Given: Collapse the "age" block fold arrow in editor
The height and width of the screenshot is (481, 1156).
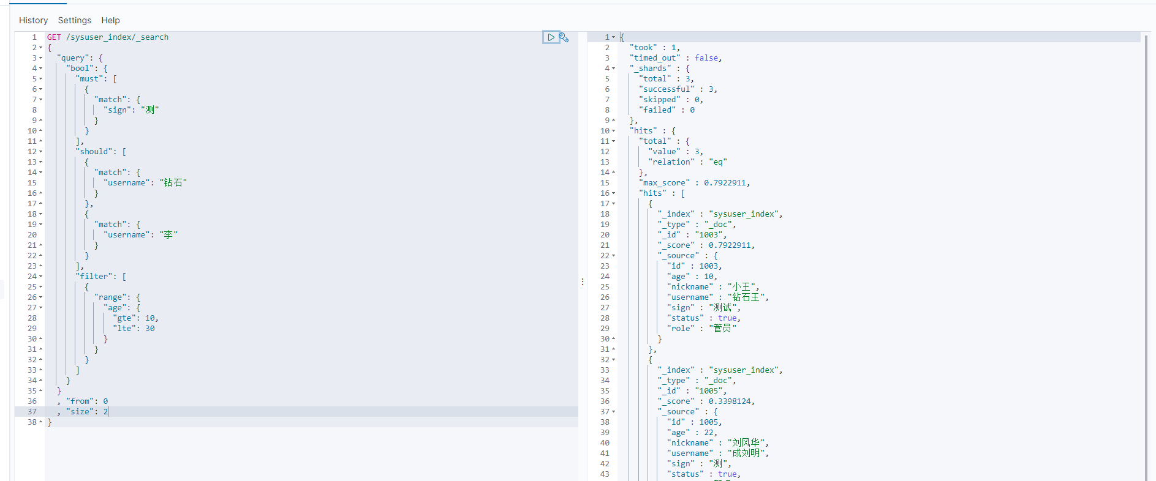Looking at the screenshot, I should pyautogui.click(x=41, y=308).
